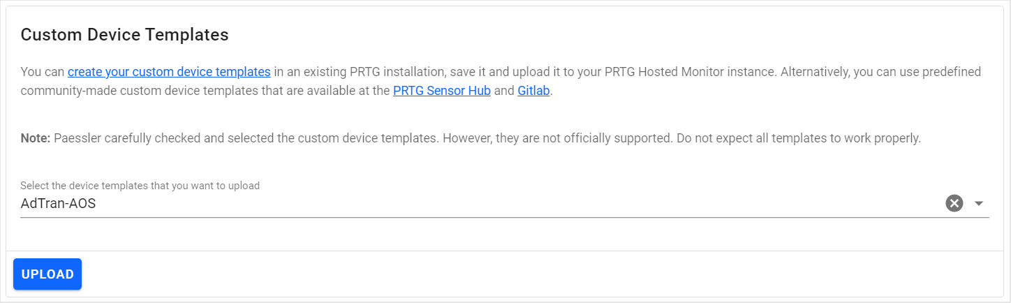The width and height of the screenshot is (1011, 303).
Task: Click the 'Select the device templates' field label
Action: point(140,186)
